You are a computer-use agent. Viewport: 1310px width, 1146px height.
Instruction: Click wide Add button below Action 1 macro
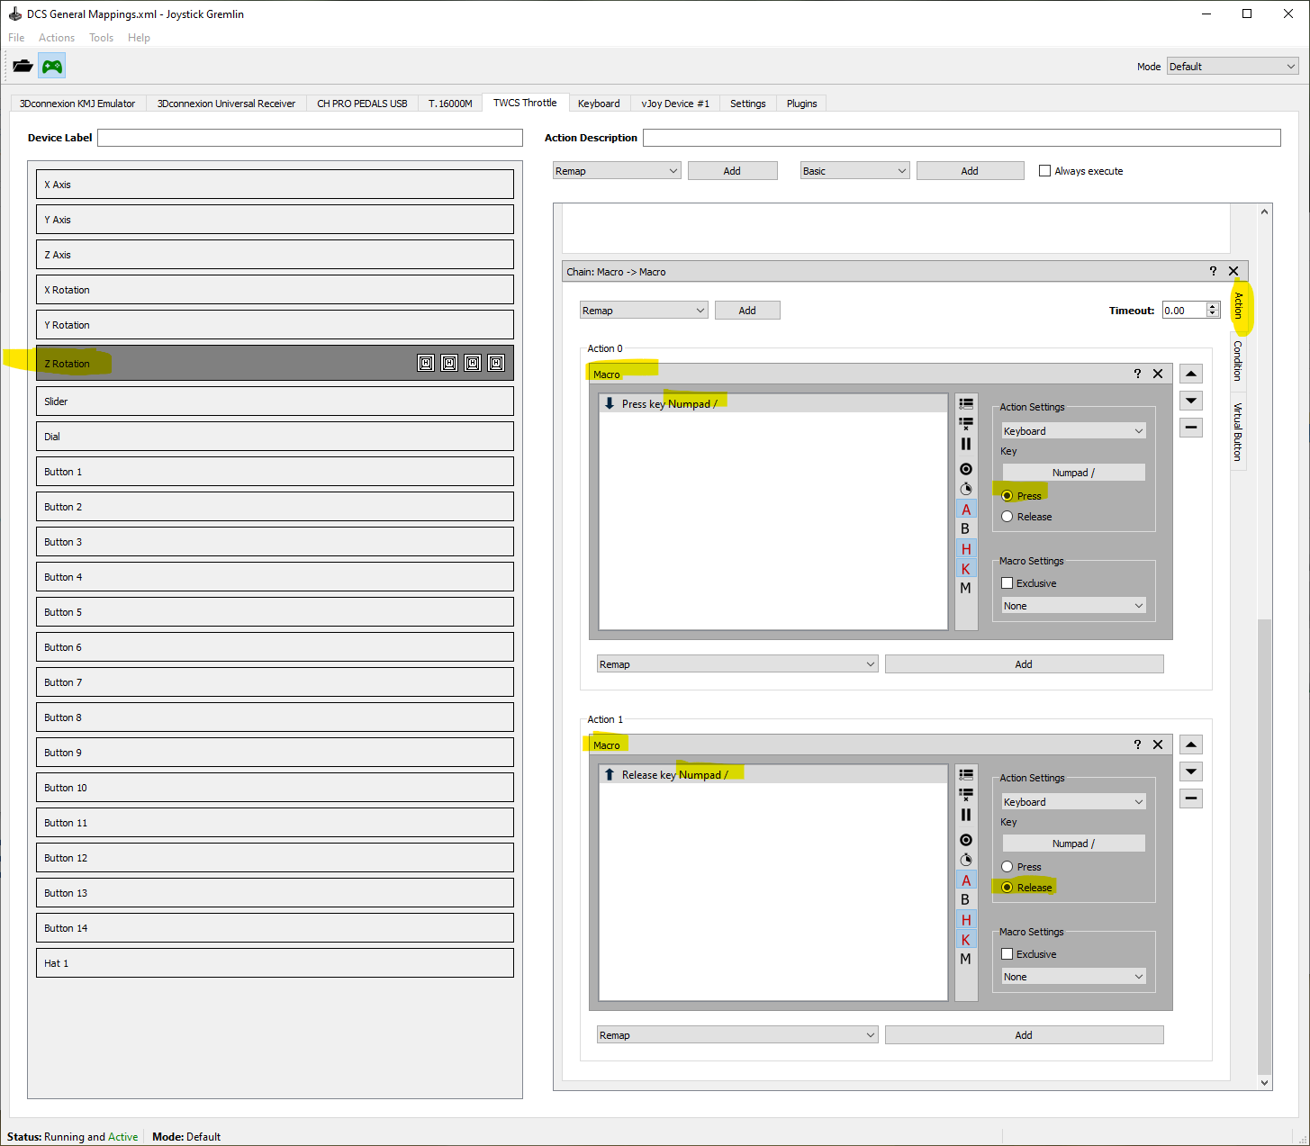coord(1024,1035)
